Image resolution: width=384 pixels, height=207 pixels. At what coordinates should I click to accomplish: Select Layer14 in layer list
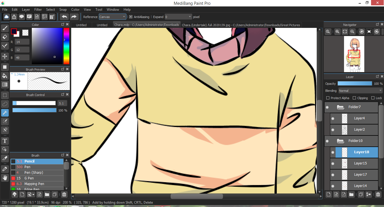click(354, 186)
